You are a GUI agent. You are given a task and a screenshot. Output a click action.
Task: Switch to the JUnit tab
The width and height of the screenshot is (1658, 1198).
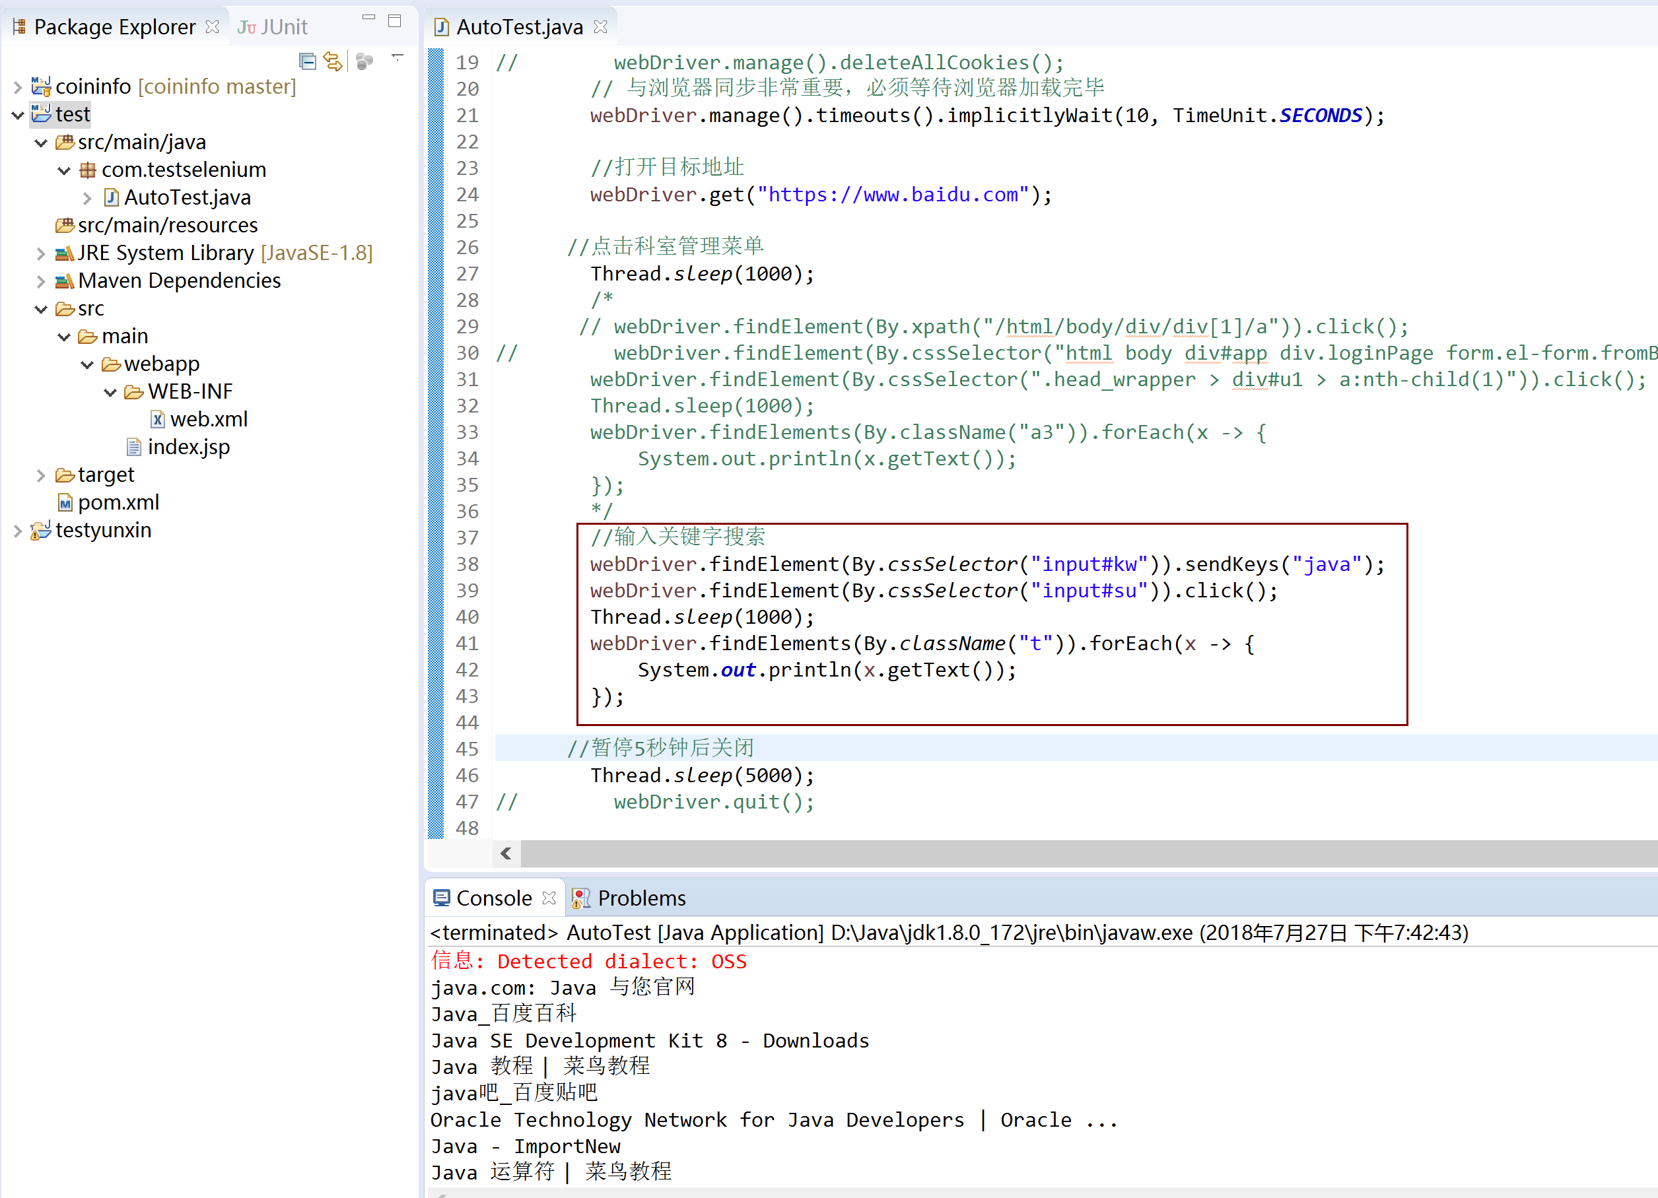(273, 27)
